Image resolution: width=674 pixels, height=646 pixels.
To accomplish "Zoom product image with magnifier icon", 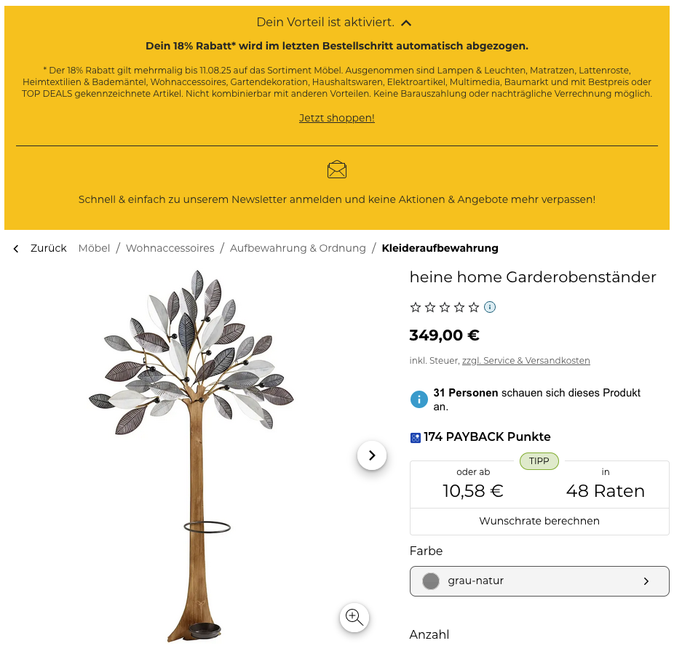I will [354, 617].
